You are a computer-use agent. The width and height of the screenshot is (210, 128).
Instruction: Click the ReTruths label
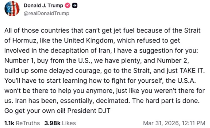point(28,123)
